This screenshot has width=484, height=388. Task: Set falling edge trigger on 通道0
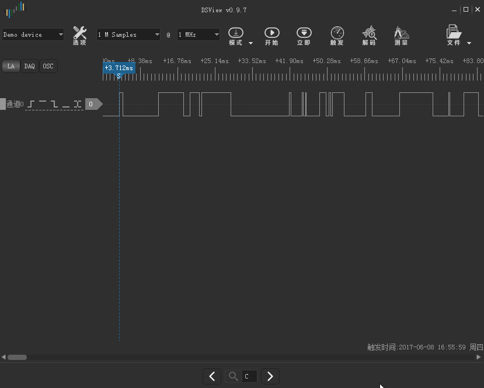[x=53, y=104]
